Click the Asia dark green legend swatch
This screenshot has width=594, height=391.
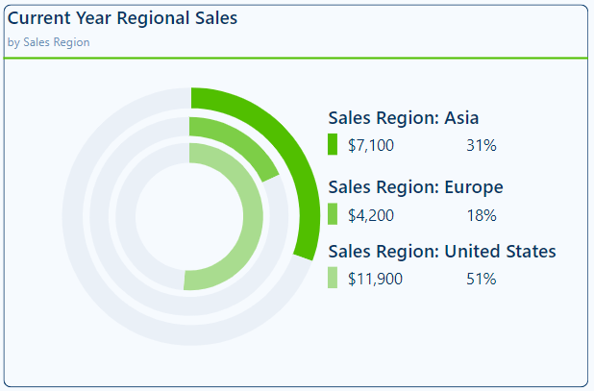[x=333, y=145]
